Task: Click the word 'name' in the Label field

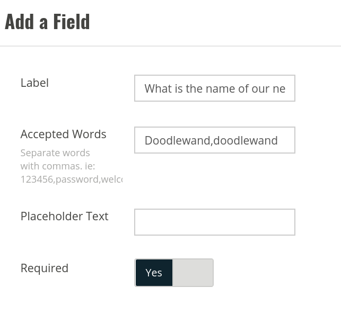Action: click(220, 88)
